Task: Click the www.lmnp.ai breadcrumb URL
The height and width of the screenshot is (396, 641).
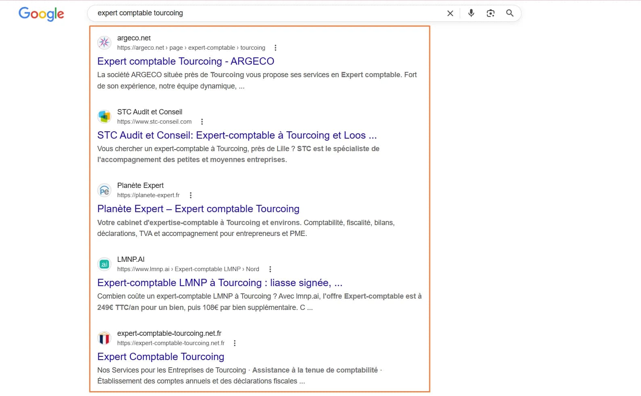Action: coord(188,269)
